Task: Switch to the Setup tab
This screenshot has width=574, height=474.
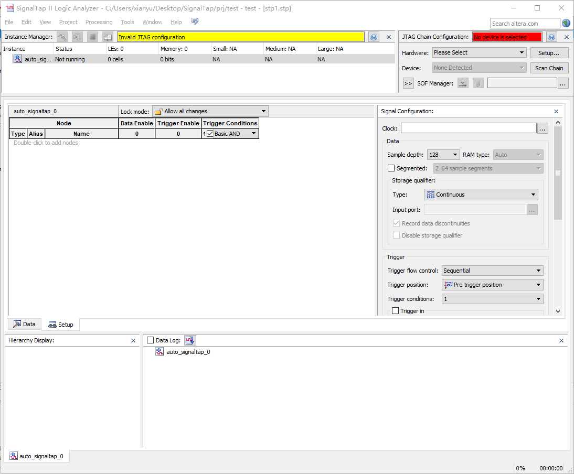Action: [61, 325]
